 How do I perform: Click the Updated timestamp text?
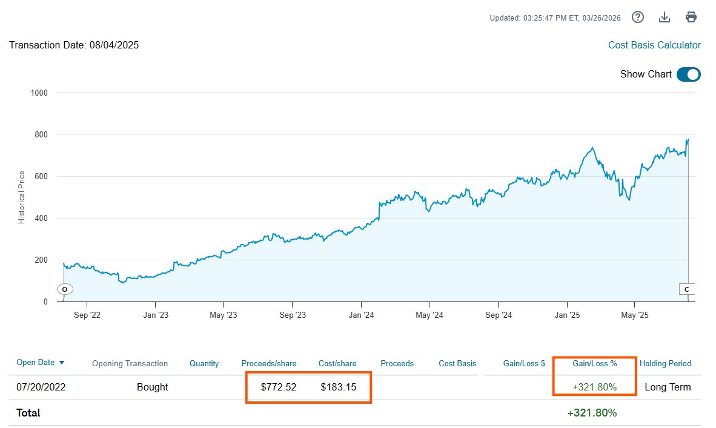click(555, 18)
